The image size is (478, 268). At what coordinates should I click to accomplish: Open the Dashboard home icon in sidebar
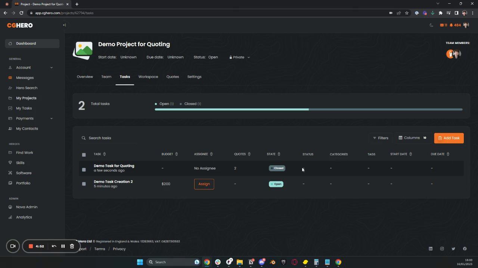(10, 44)
